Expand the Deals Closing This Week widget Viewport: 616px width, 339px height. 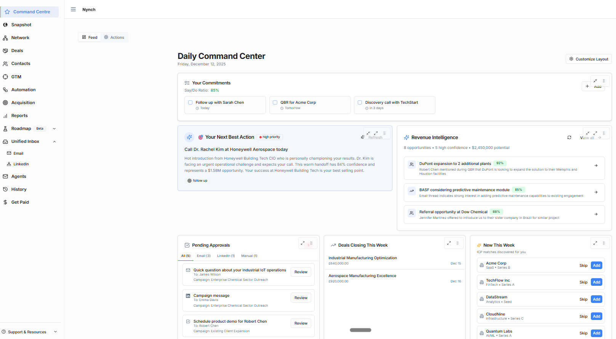click(x=449, y=243)
